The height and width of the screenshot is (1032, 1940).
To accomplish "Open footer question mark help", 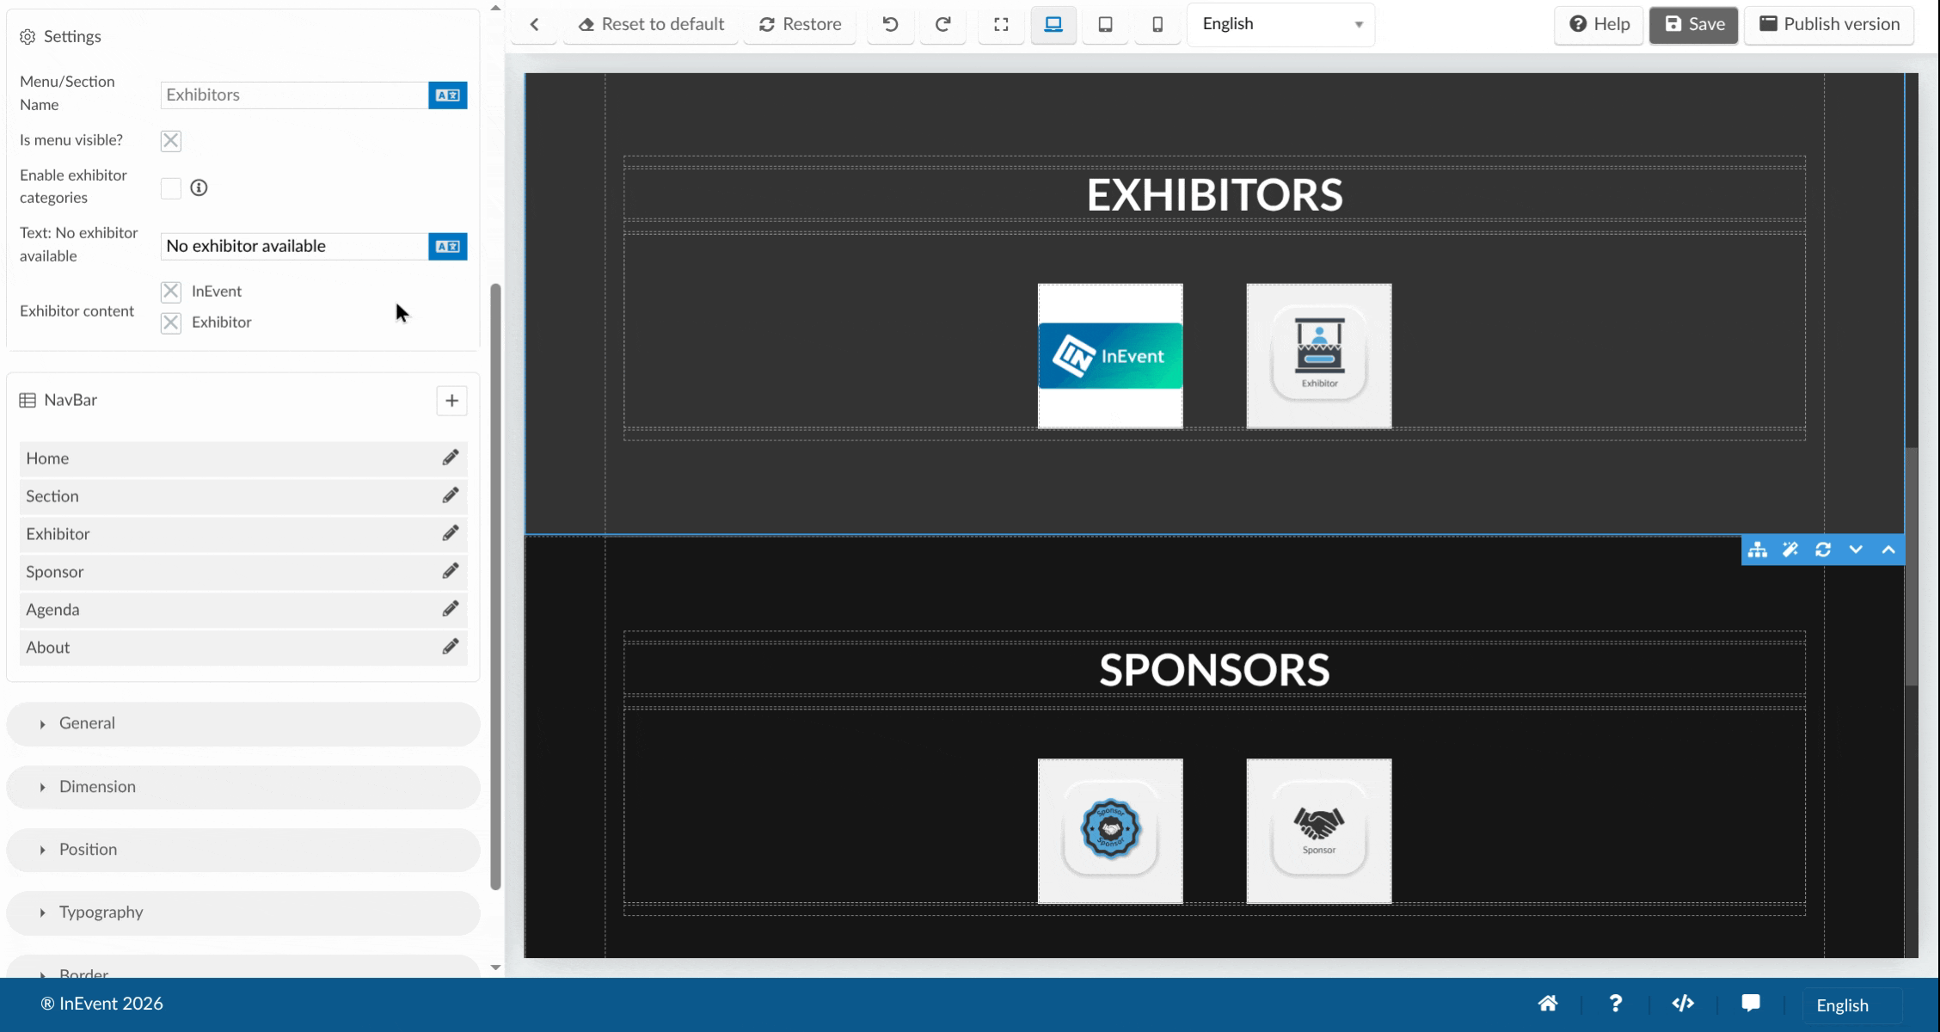I will 1615,1004.
